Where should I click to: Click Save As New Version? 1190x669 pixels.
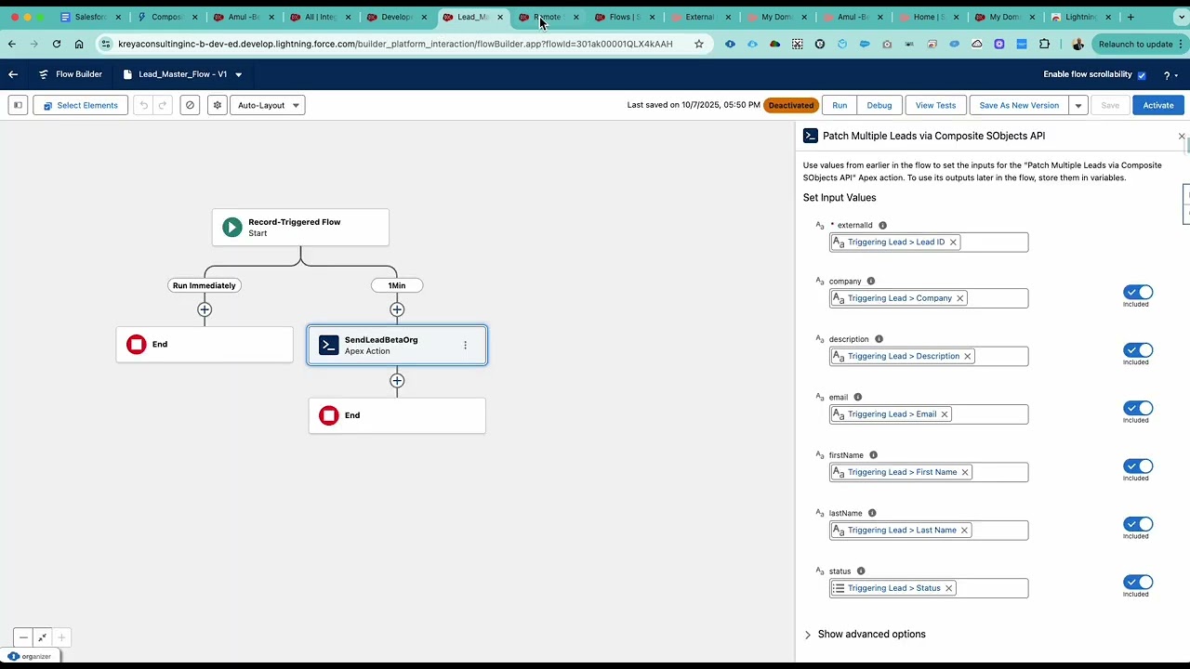coord(1019,105)
